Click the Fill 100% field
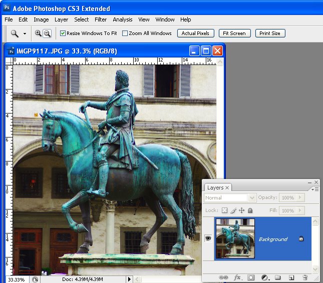Viewport: 323px width, 283px height. (288, 210)
